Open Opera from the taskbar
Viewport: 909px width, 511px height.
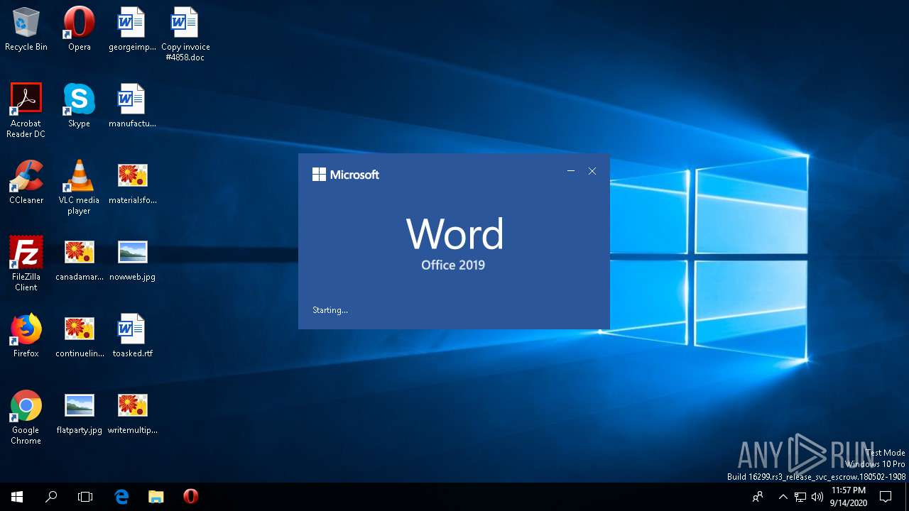(190, 497)
